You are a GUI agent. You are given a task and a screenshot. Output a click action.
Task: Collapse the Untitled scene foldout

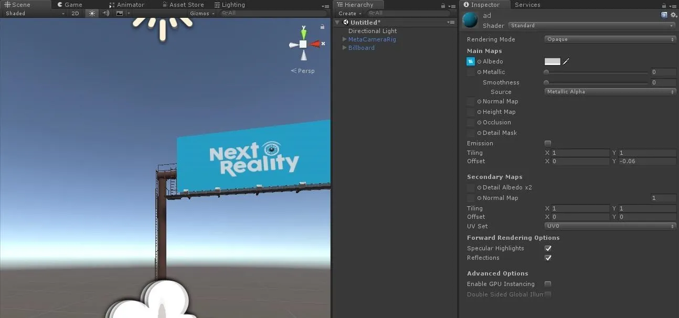337,23
